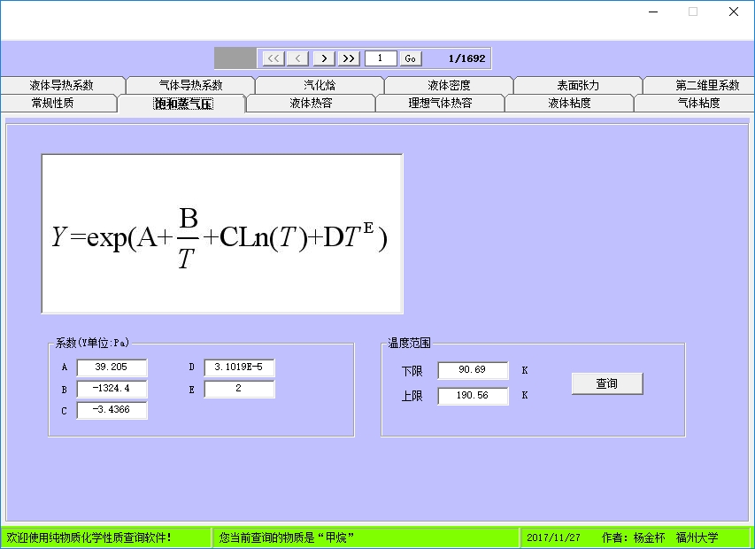Click coefficient A field showing 39.205

[x=112, y=367]
